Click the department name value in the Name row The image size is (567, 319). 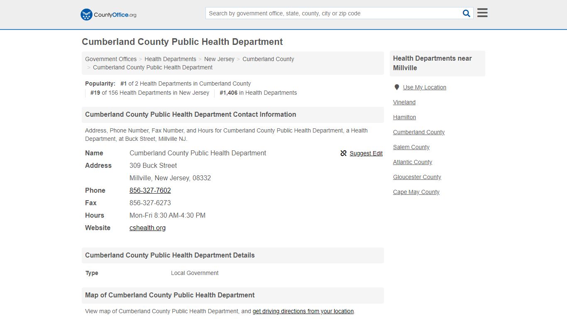[x=198, y=153]
